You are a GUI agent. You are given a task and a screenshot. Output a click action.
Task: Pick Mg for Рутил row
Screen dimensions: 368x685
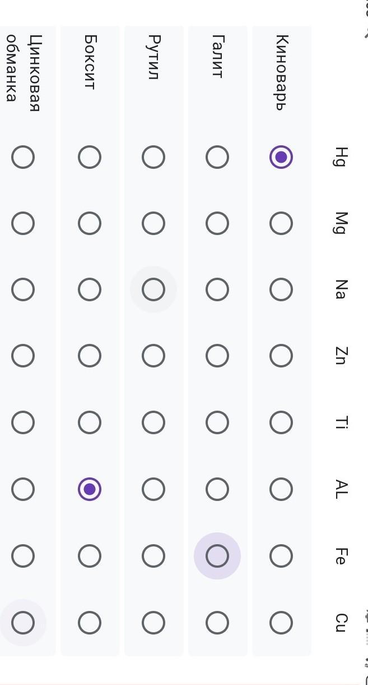[x=153, y=223]
